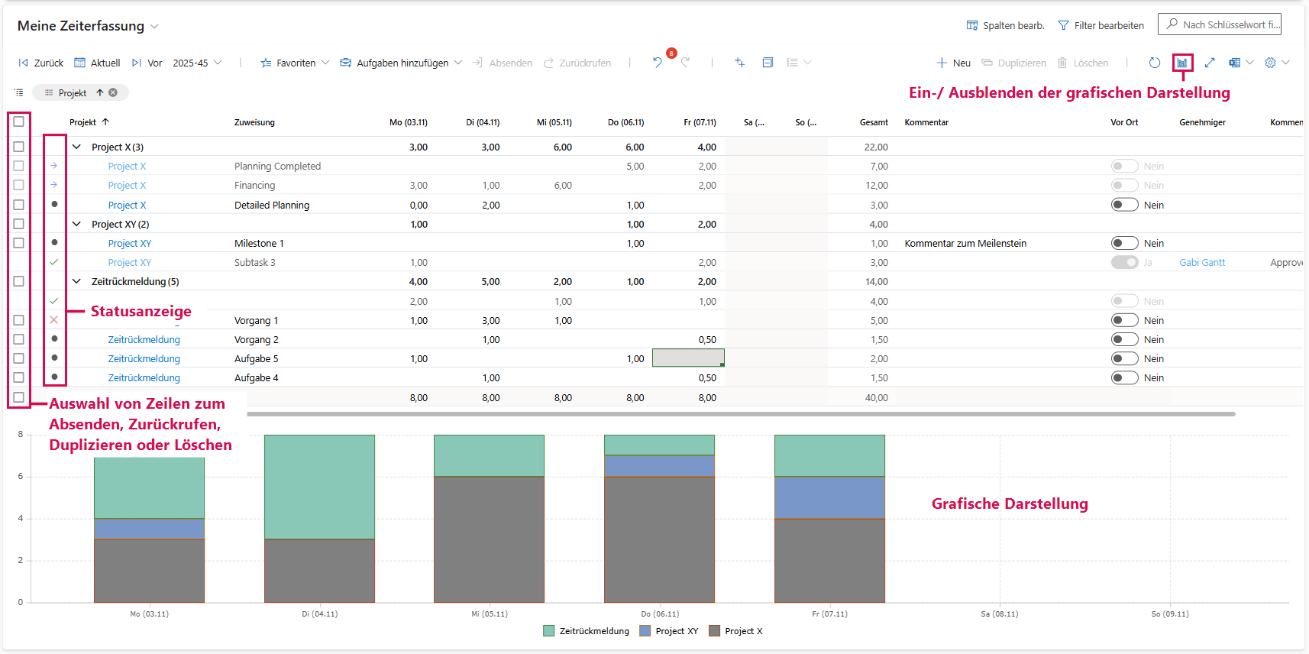The image size is (1309, 654).
Task: Open the Favoriten menu
Action: click(x=295, y=63)
